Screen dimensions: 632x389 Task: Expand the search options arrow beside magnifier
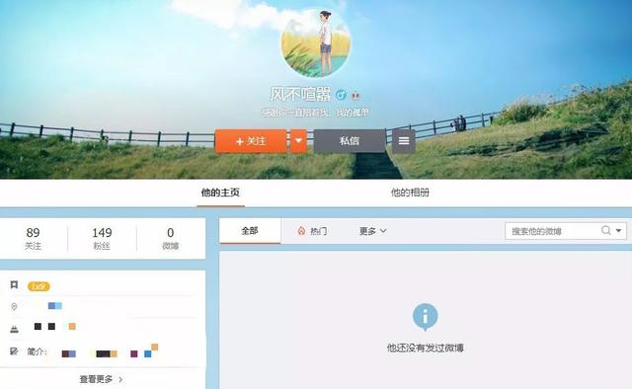coord(619,231)
